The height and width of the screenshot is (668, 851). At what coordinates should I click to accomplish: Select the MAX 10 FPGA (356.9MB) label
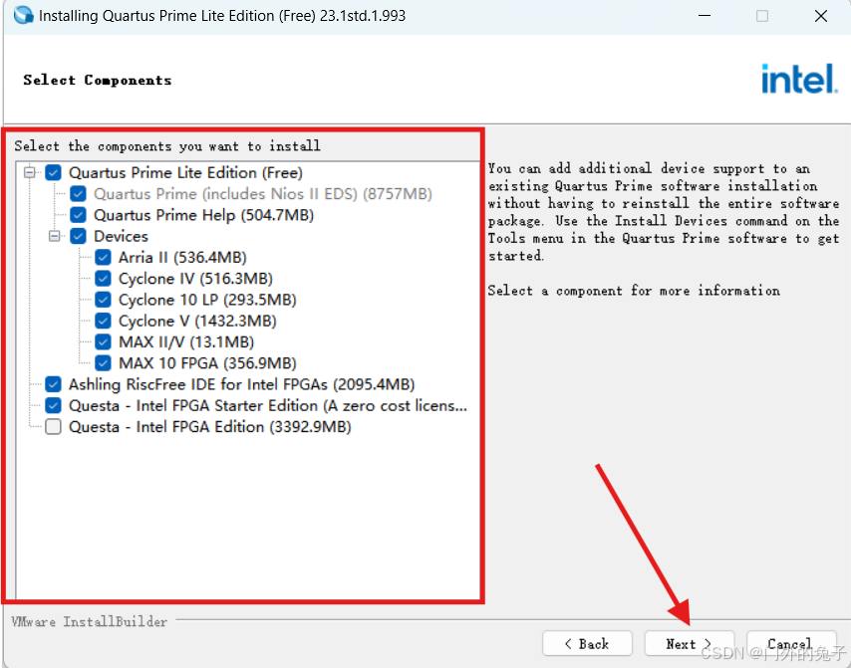click(207, 363)
